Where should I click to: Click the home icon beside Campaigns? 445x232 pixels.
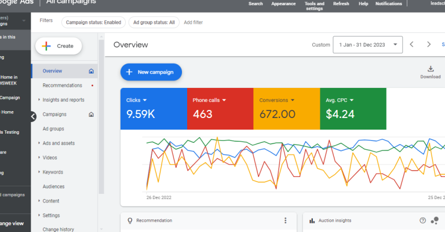pyautogui.click(x=91, y=115)
